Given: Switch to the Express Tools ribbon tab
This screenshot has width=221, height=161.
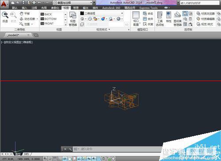Looking at the screenshot, I should click(149, 8).
